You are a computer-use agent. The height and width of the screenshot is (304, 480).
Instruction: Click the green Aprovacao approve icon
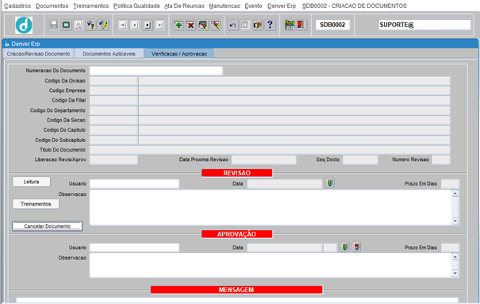[x=344, y=247]
